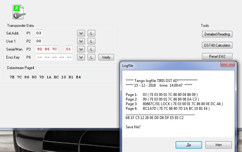Click the Sel.Addr. label
The height and width of the screenshot is (152, 242).
pos(13,33)
